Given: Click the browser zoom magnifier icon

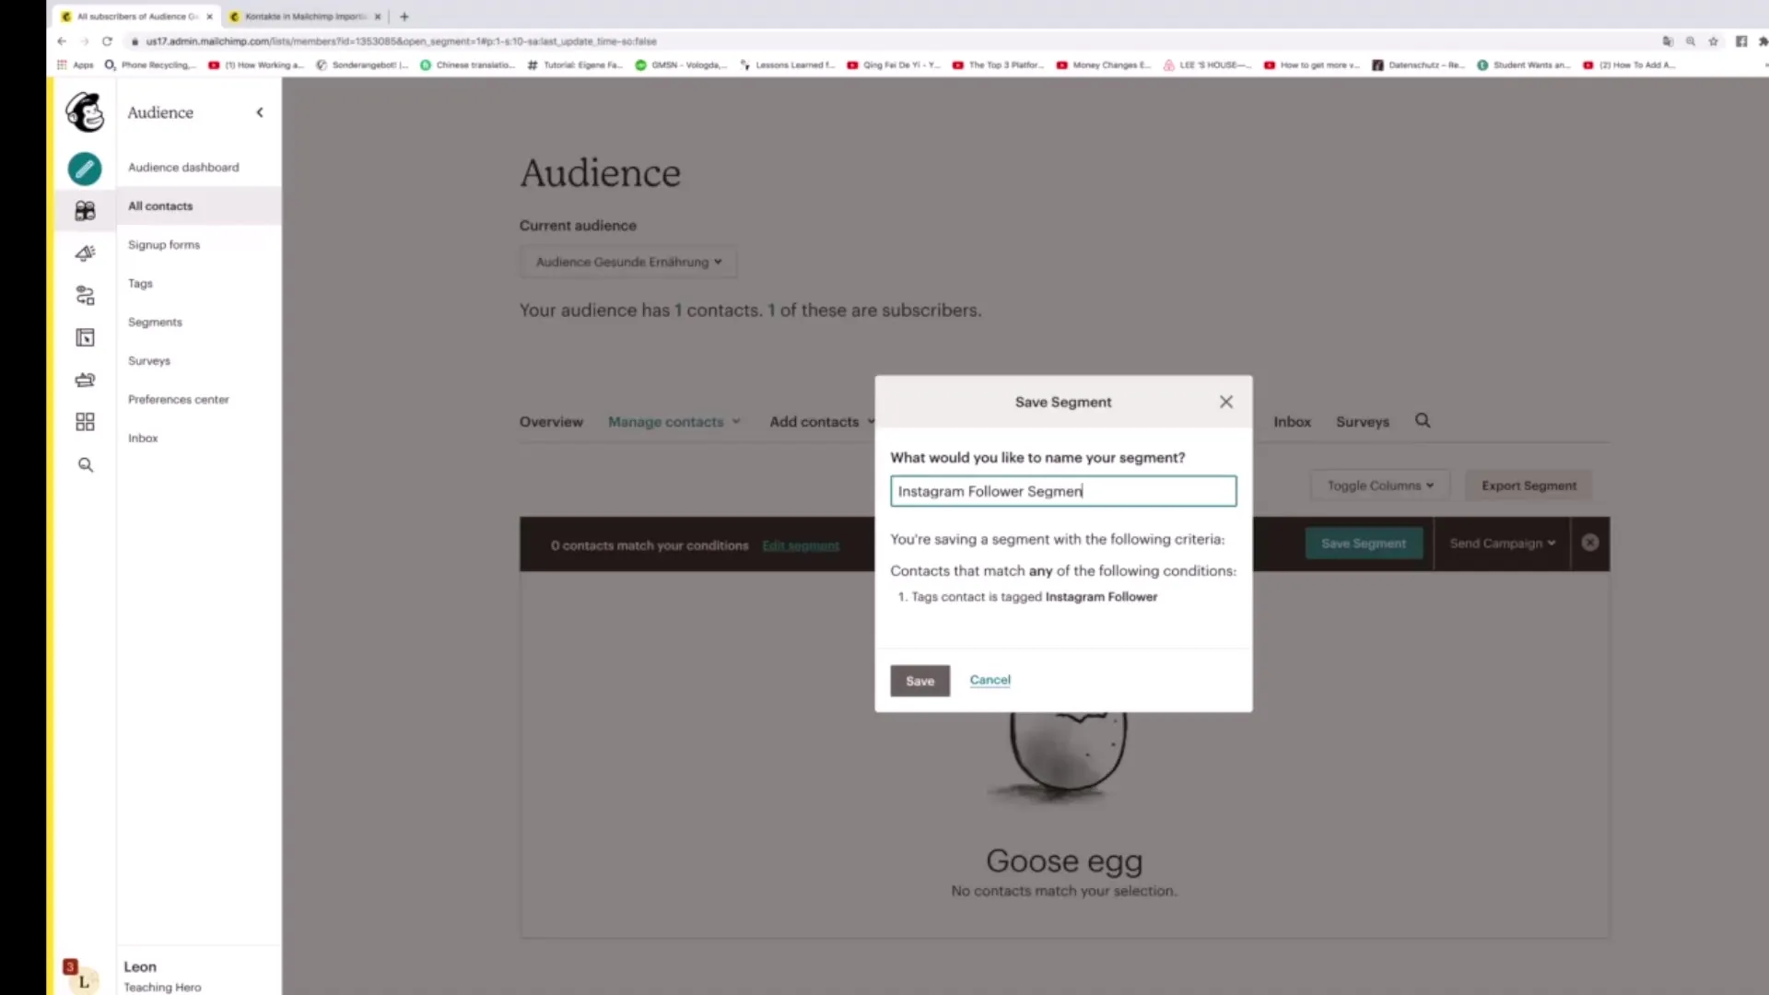Looking at the screenshot, I should [1691, 41].
